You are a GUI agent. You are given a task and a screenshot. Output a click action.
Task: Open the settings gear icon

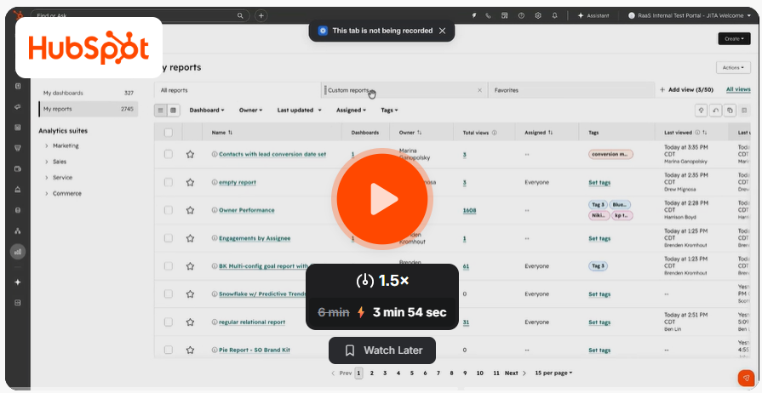[538, 15]
